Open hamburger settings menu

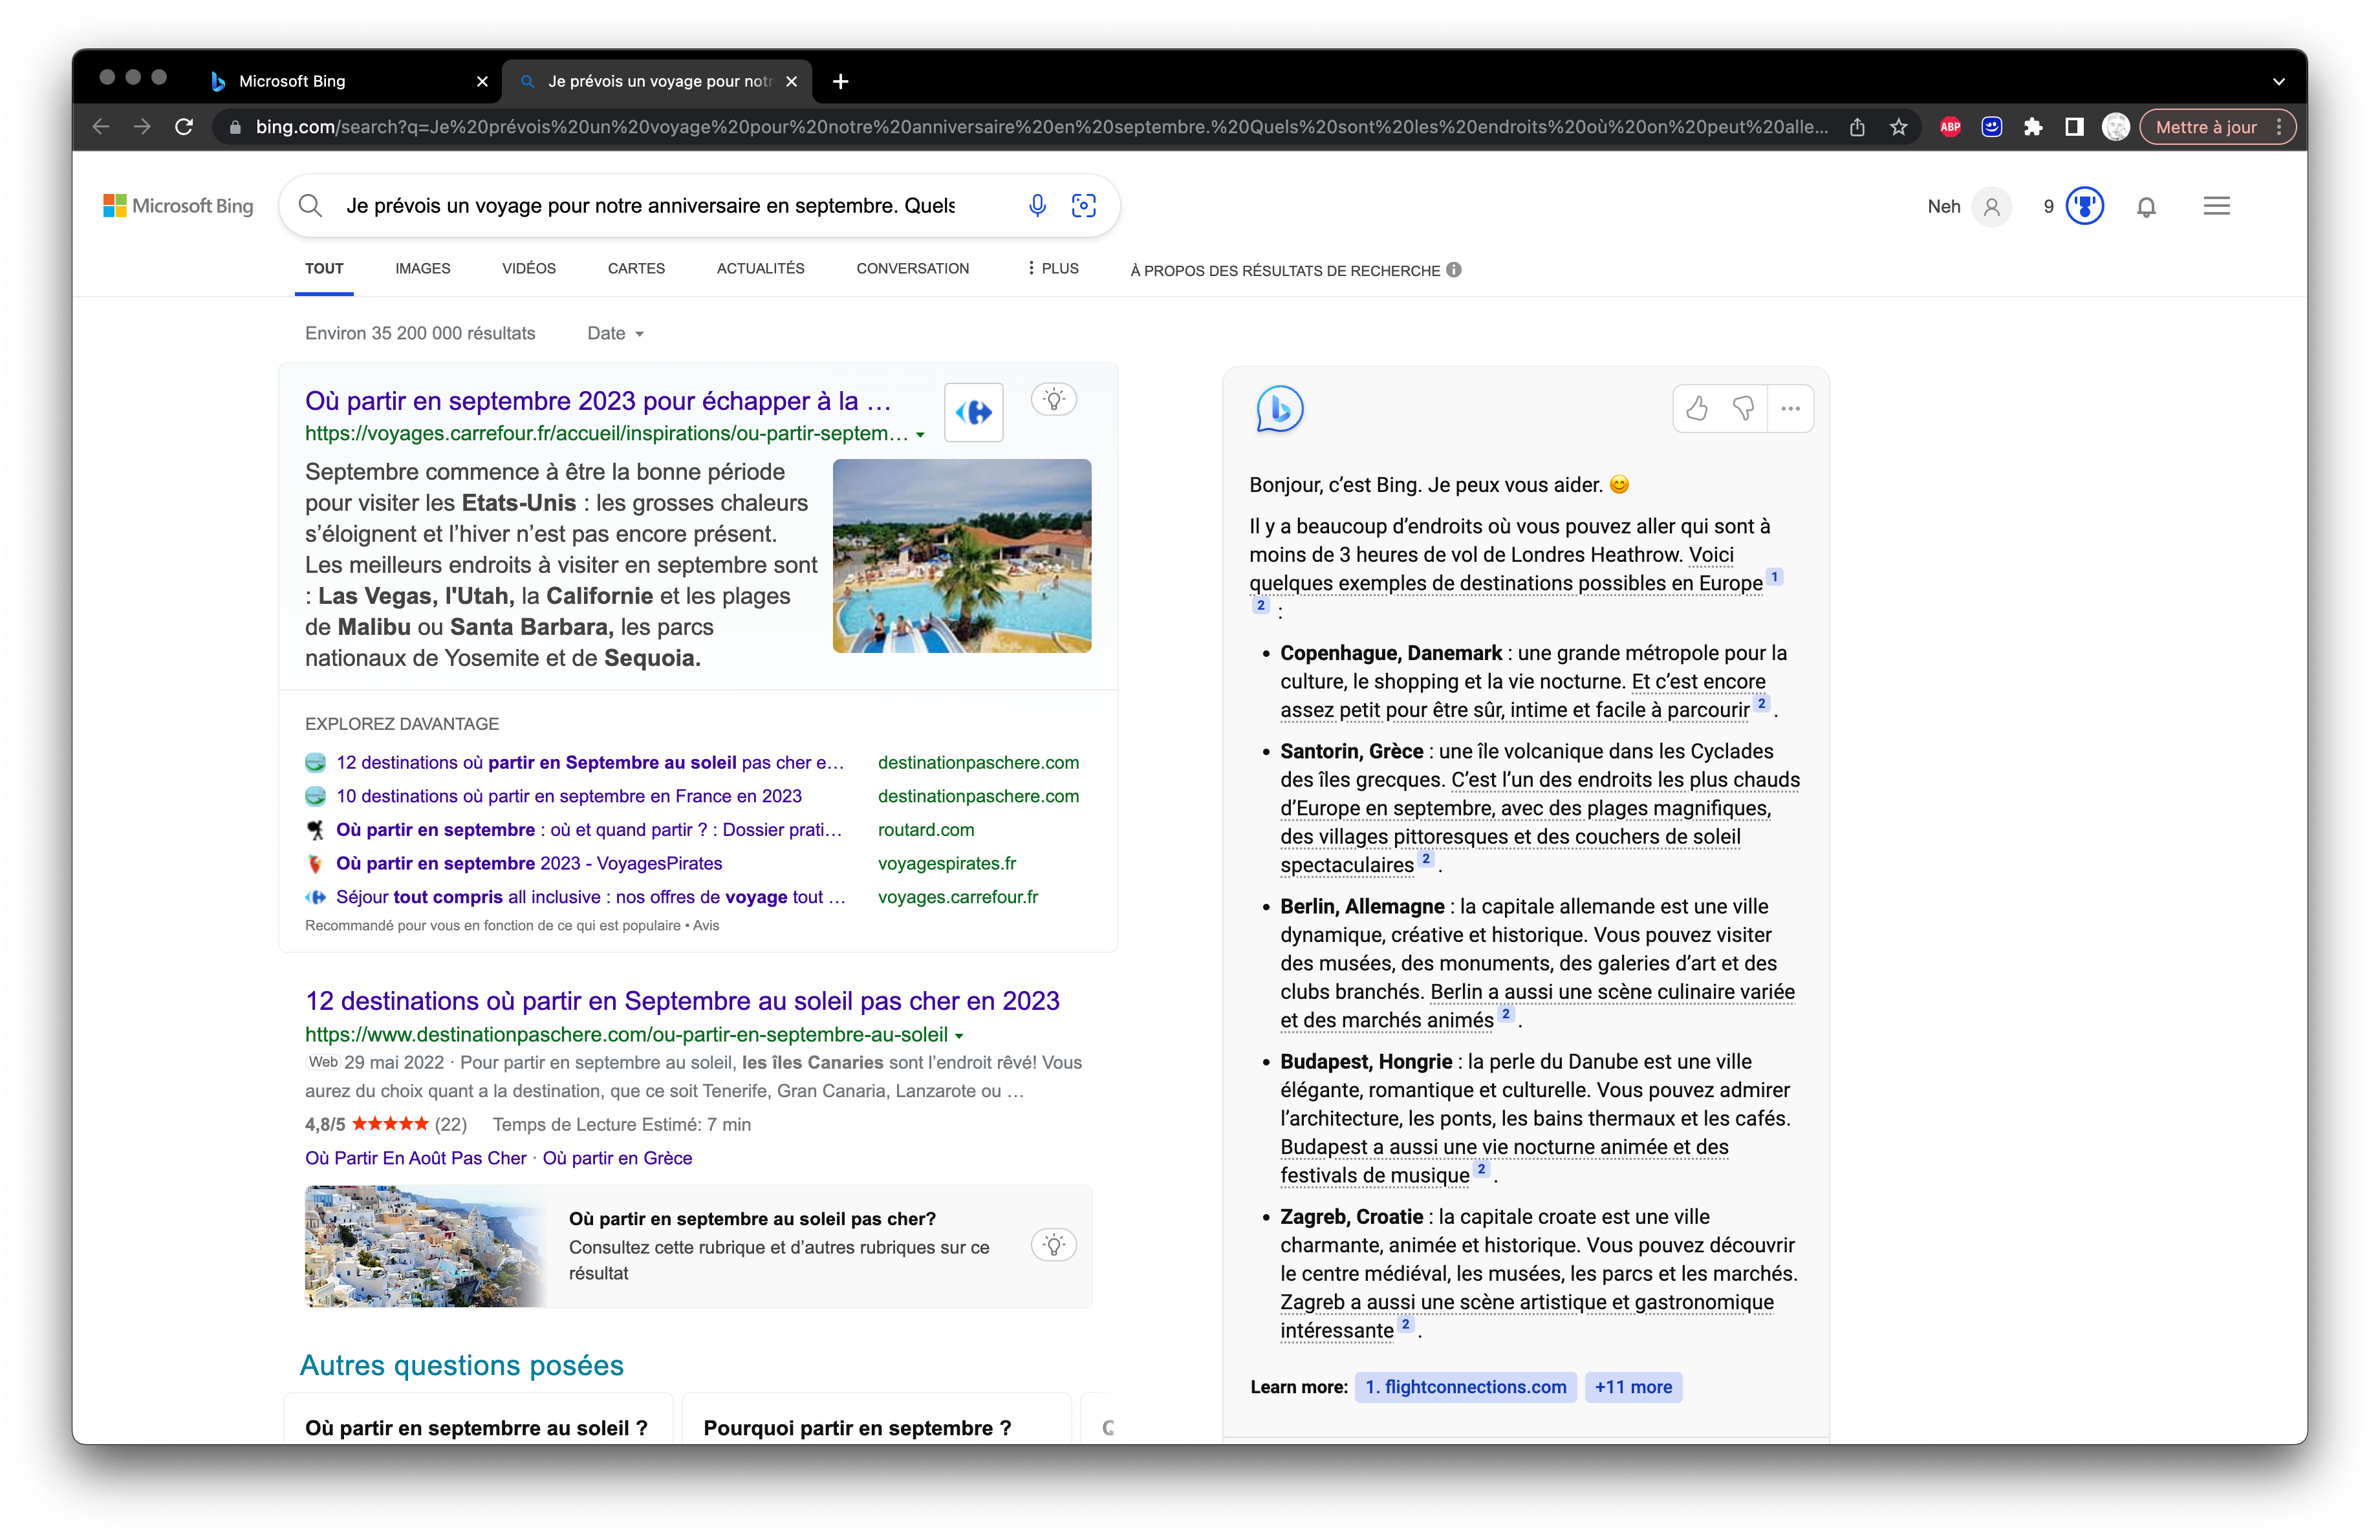tap(2216, 207)
